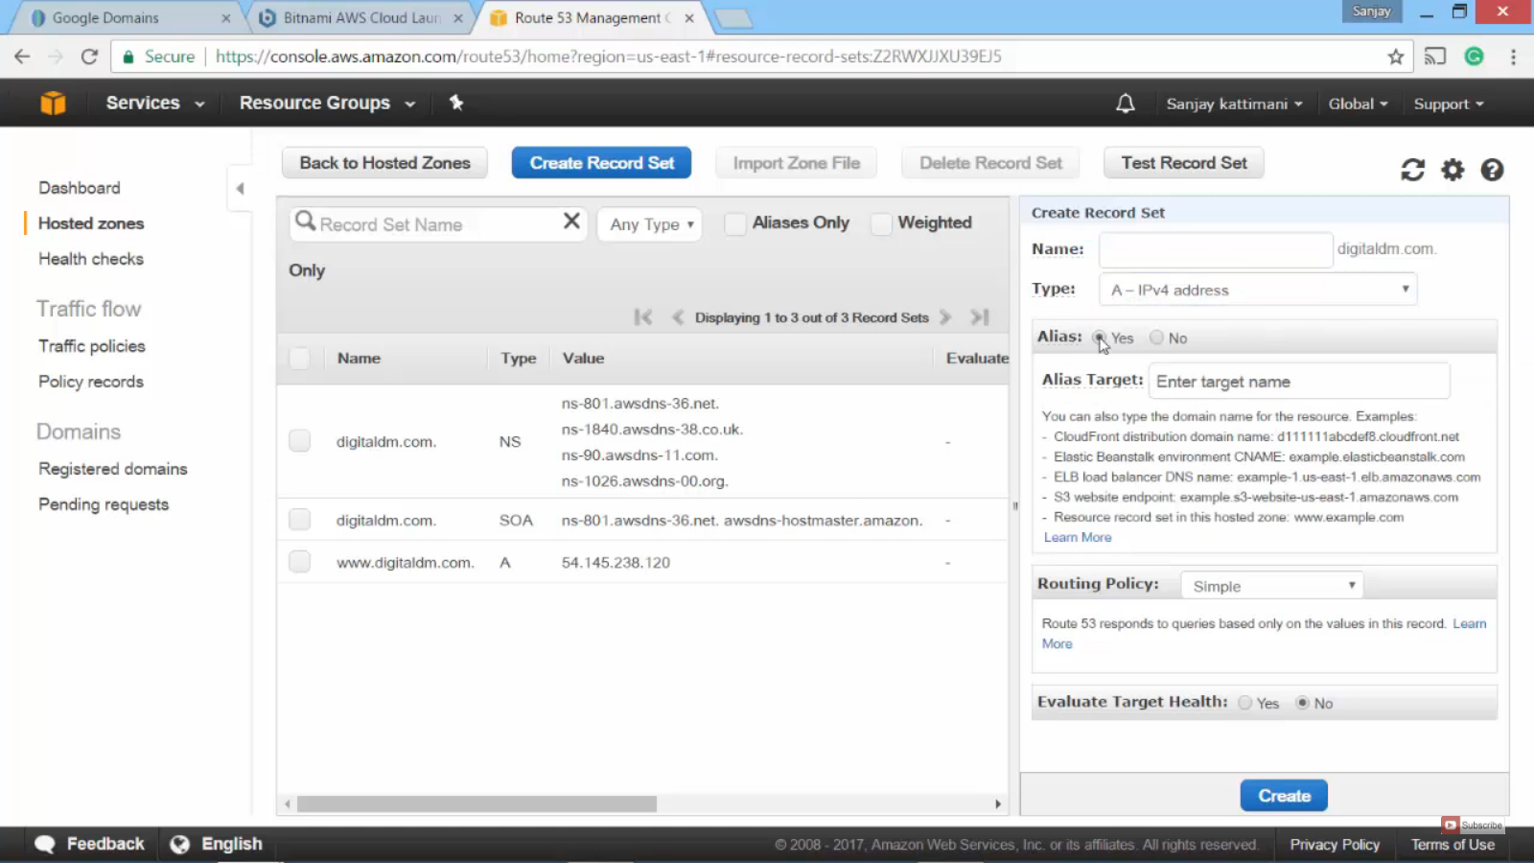Screen dimensions: 1534x863
Task: Click the AWS cube logo icon
Action: pos(53,103)
